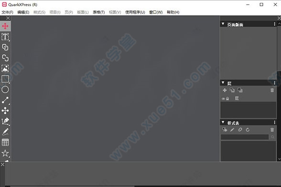Select the Text Content tool
281x187 pixels.
5,37
